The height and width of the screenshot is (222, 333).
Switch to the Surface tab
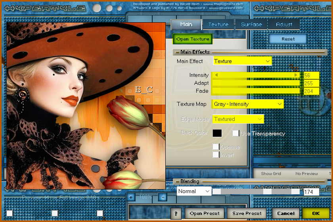(x=251, y=25)
